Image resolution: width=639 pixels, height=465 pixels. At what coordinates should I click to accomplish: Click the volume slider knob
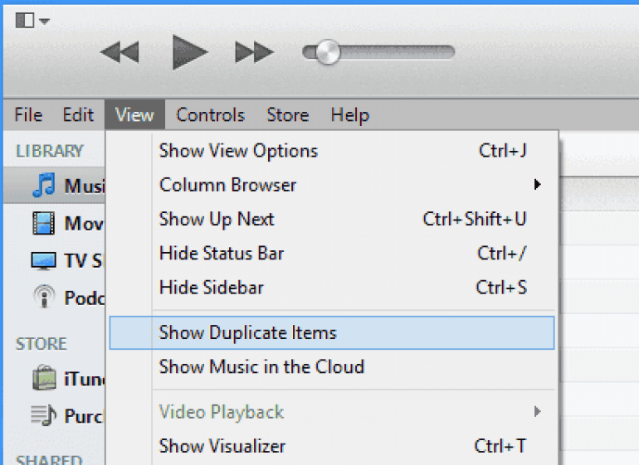(x=327, y=52)
